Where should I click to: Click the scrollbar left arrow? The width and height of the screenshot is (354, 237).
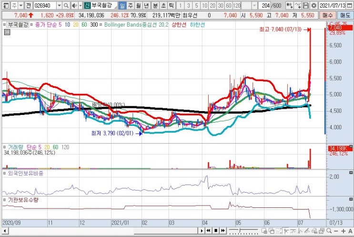[x=5, y=231]
